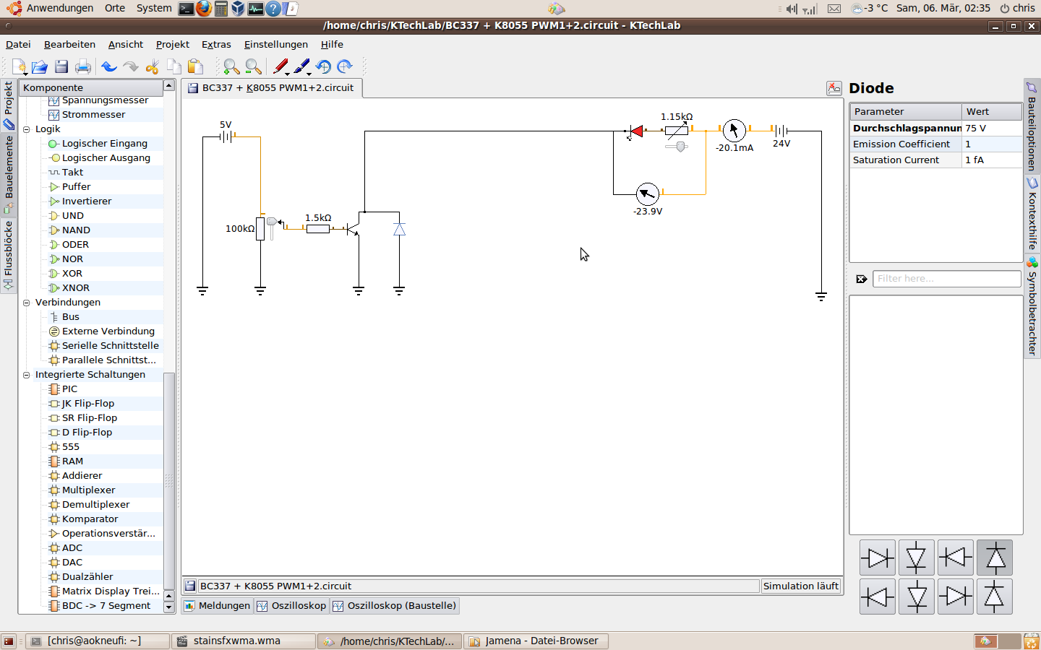Open the Oszilloskop panel tab
The height and width of the screenshot is (650, 1041).
tap(292, 606)
